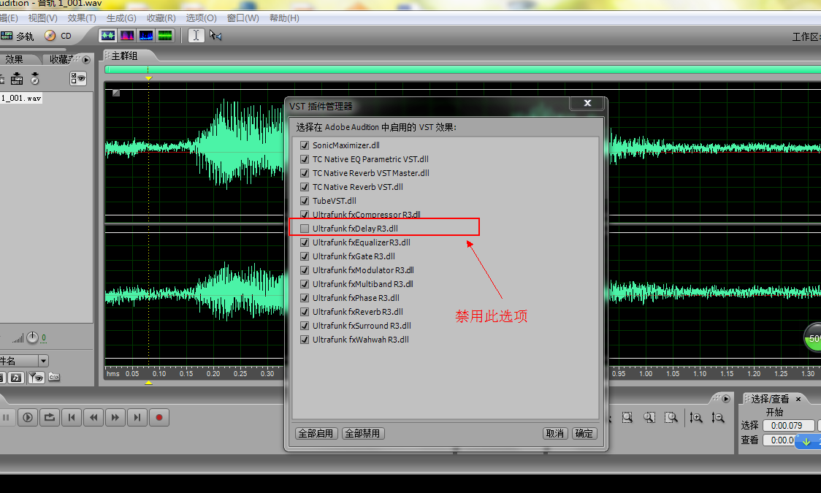The height and width of the screenshot is (493, 821).
Task: Open CD view disc icon
Action: click(50, 36)
